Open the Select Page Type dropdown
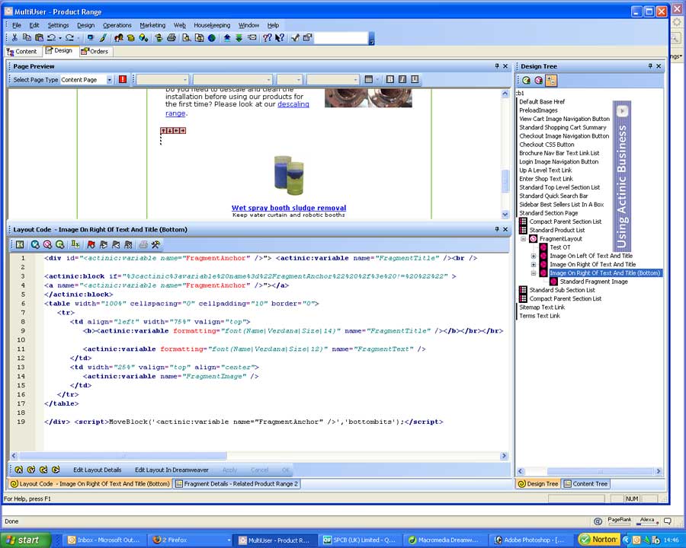The height and width of the screenshot is (548, 686). click(x=109, y=80)
